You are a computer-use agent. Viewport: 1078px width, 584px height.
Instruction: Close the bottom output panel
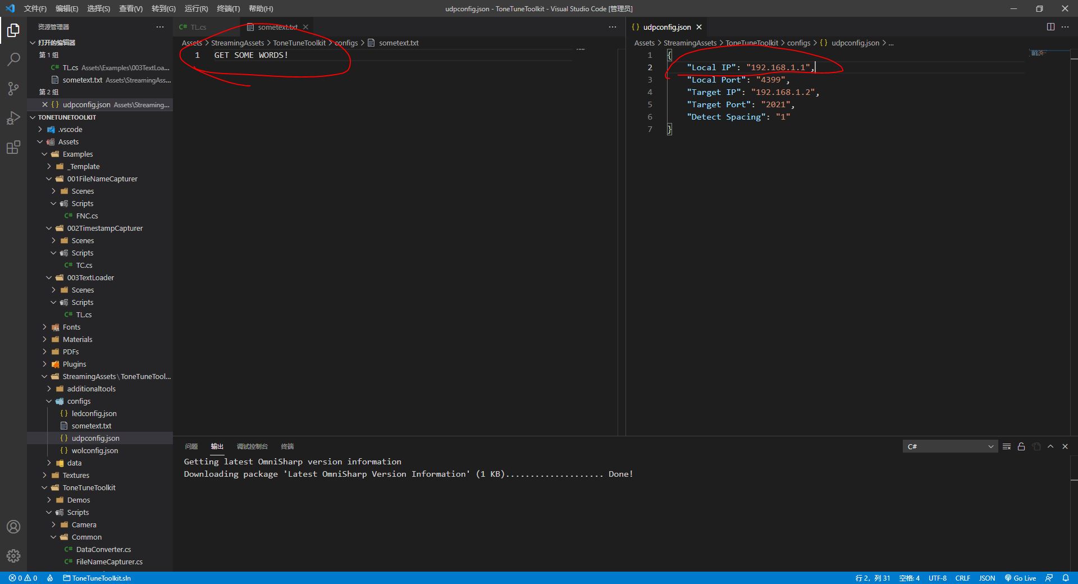[1065, 446]
